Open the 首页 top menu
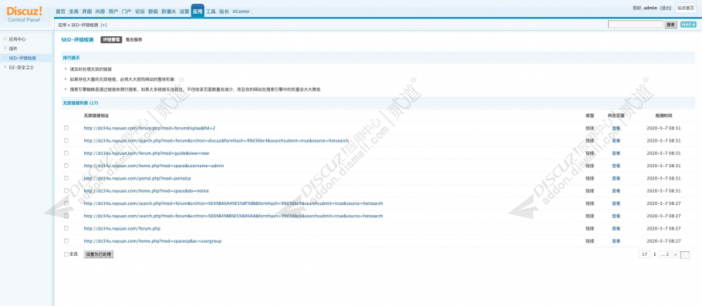702x306 pixels. click(60, 12)
